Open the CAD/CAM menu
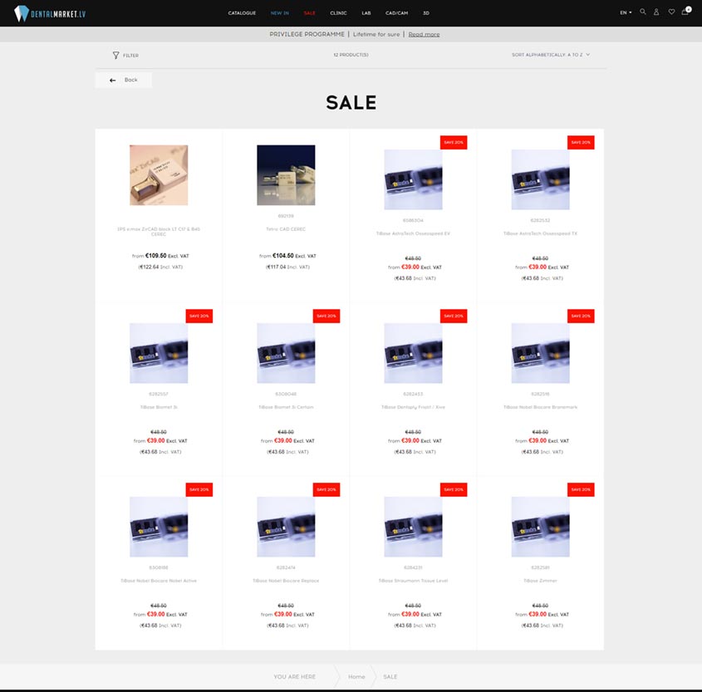 click(x=396, y=13)
